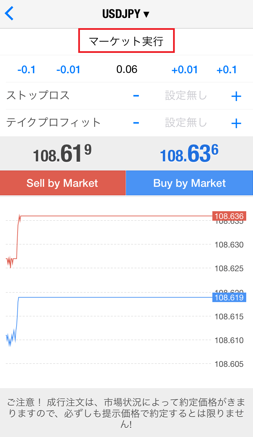Tap the テイクプロフィット 設定無し value field
The width and height of the screenshot is (253, 437).
[186, 122]
